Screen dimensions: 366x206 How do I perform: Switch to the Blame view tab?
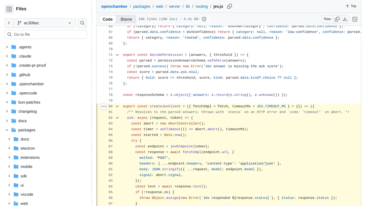pos(126,19)
